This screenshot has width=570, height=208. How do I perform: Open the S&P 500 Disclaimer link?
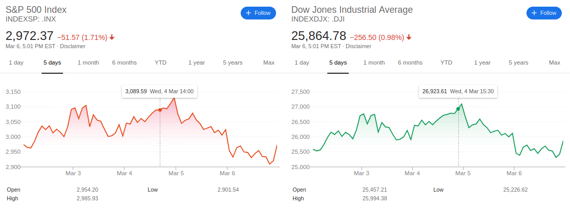pos(73,46)
